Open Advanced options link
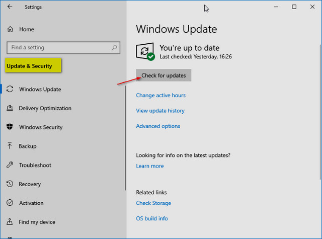Viewport: 322px width, 239px height. coord(158,126)
